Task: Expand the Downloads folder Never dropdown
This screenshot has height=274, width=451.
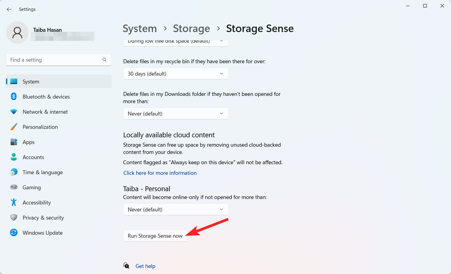Action: pos(176,114)
